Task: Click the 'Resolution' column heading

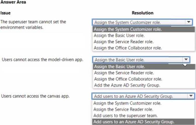Action: [x=142, y=13]
